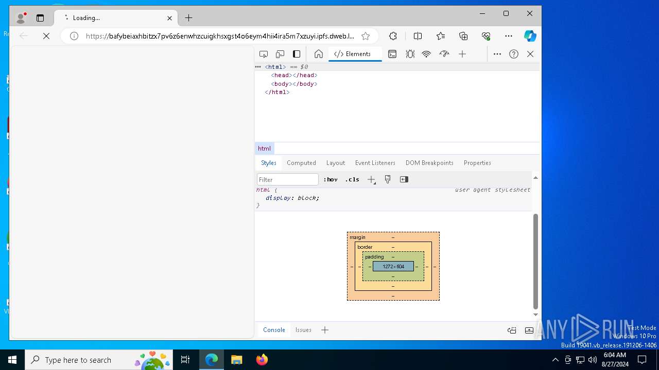This screenshot has height=370, width=659.
Task: Close the Loading tab
Action: pyautogui.click(x=169, y=18)
